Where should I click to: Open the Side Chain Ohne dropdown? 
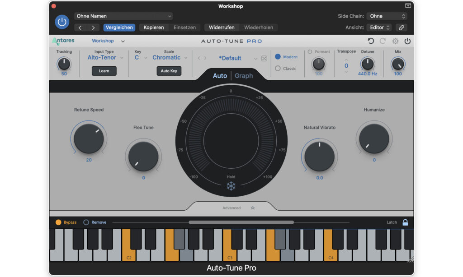387,16
